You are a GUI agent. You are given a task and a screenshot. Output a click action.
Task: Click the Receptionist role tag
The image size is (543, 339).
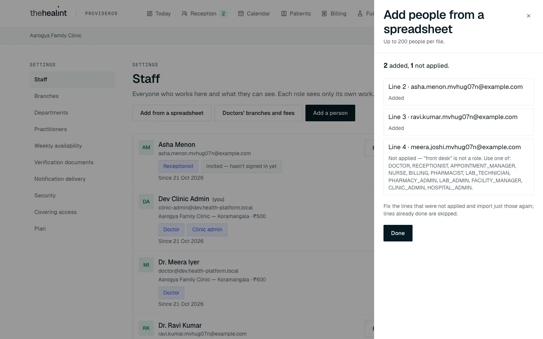point(178,166)
